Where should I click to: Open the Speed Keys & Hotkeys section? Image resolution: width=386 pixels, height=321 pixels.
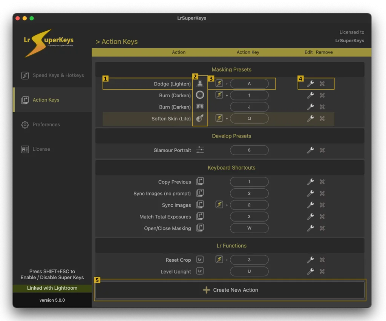[52, 75]
